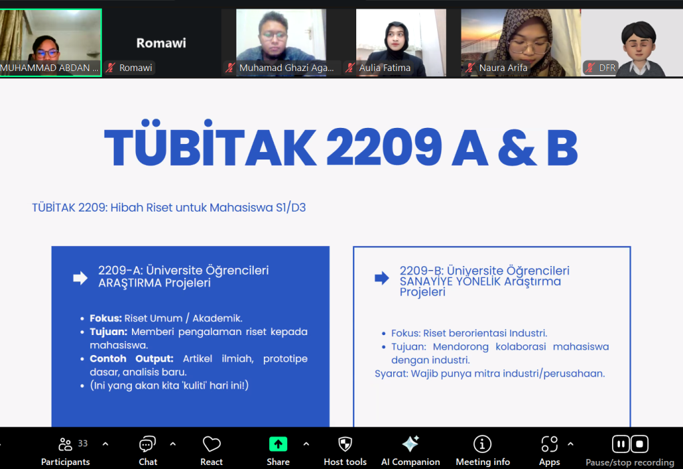Stop the meeting recording

639,444
